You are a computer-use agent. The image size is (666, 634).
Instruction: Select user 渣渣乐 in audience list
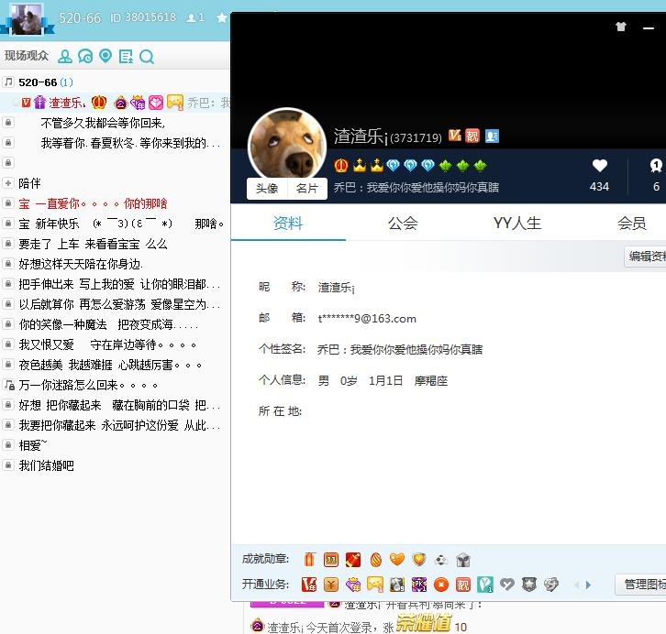(115, 103)
